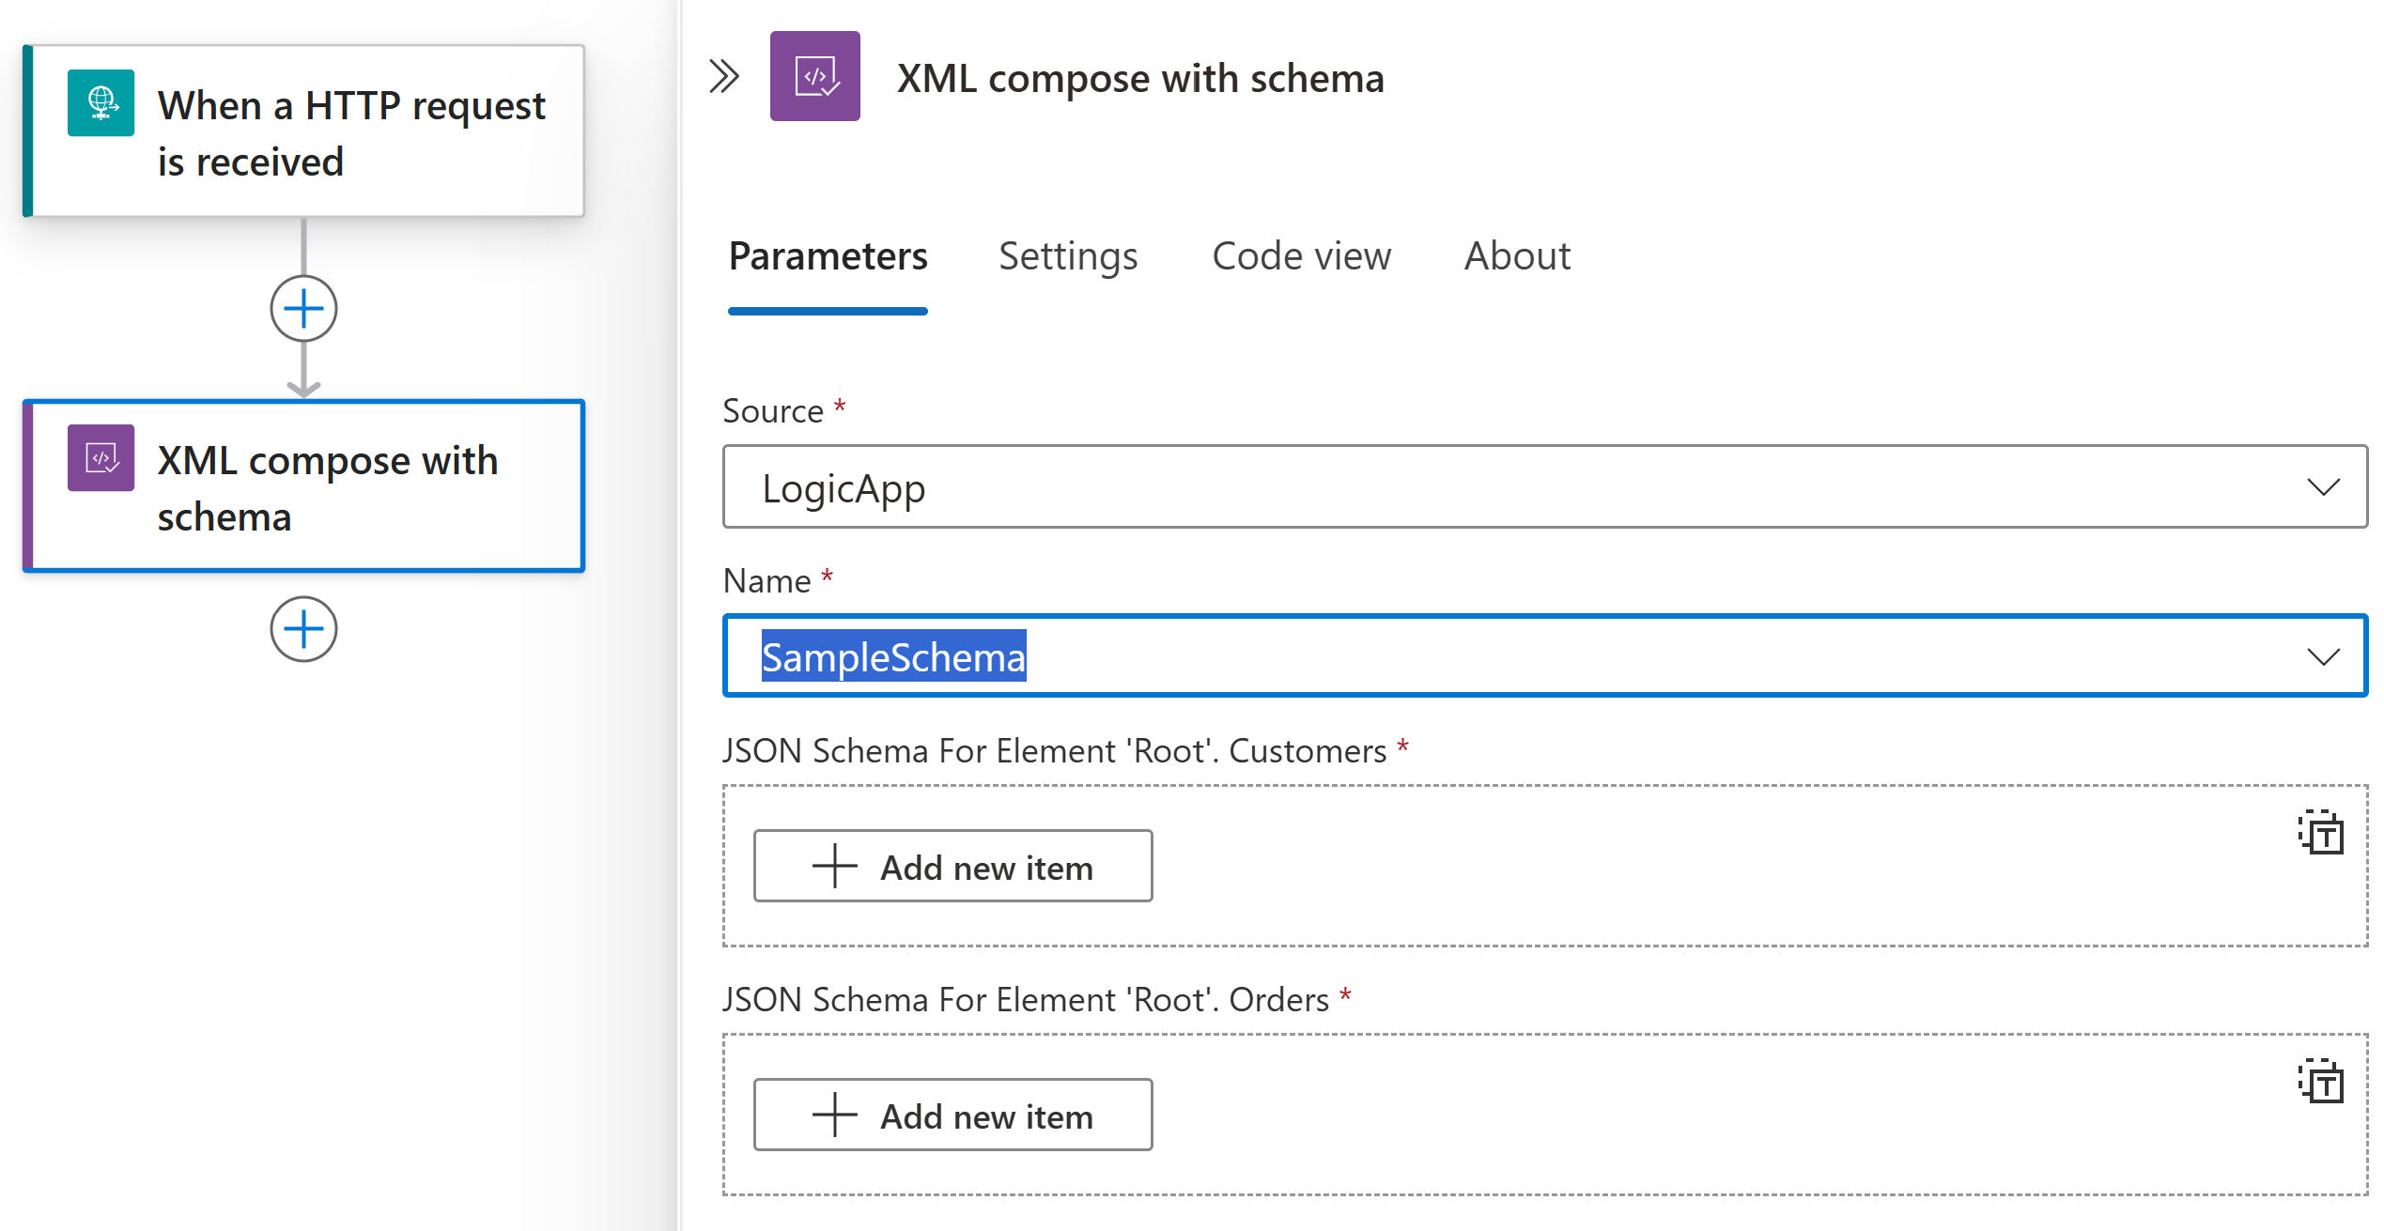Select the SampleSchema name input field
The height and width of the screenshot is (1231, 2384).
pyautogui.click(x=1545, y=656)
